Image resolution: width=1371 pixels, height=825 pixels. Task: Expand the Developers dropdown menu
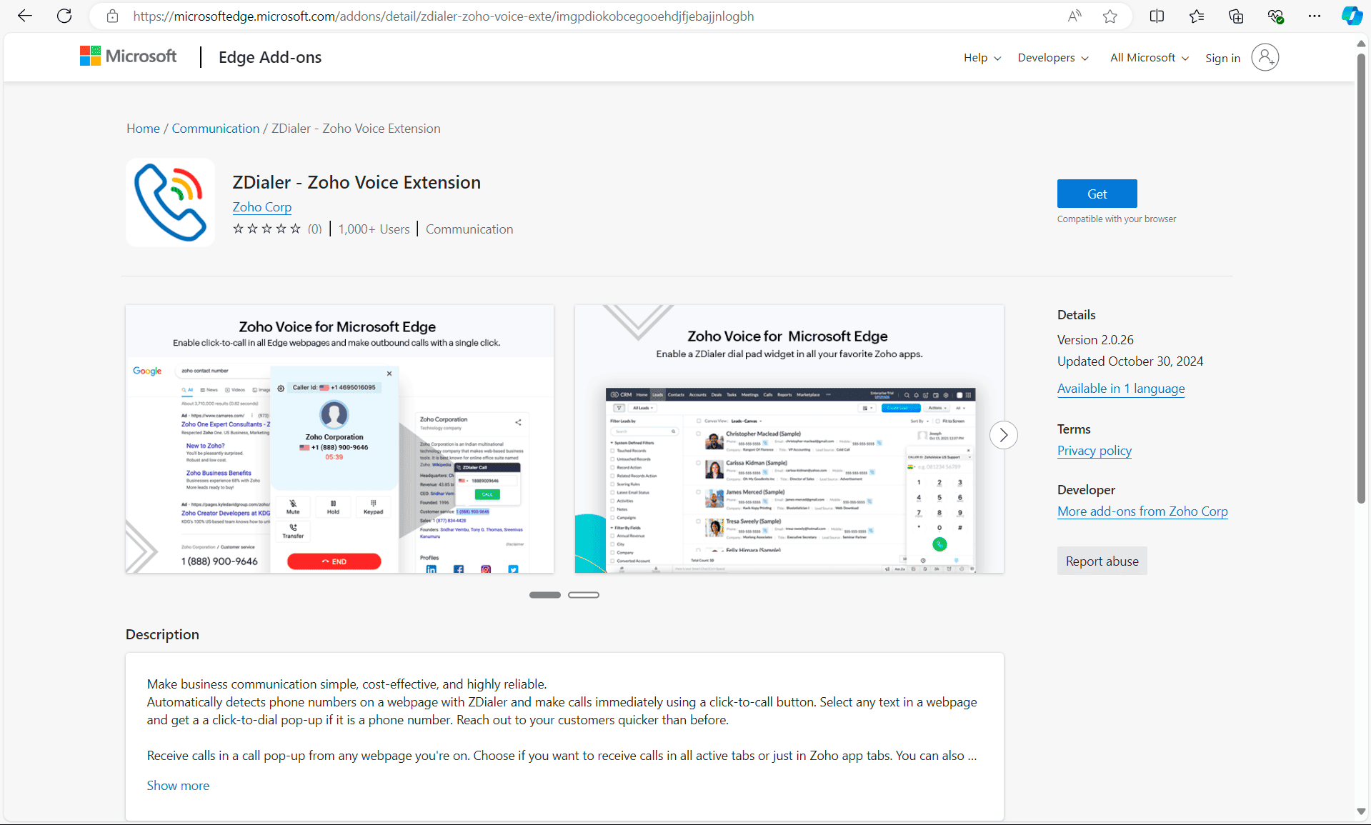[1052, 58]
